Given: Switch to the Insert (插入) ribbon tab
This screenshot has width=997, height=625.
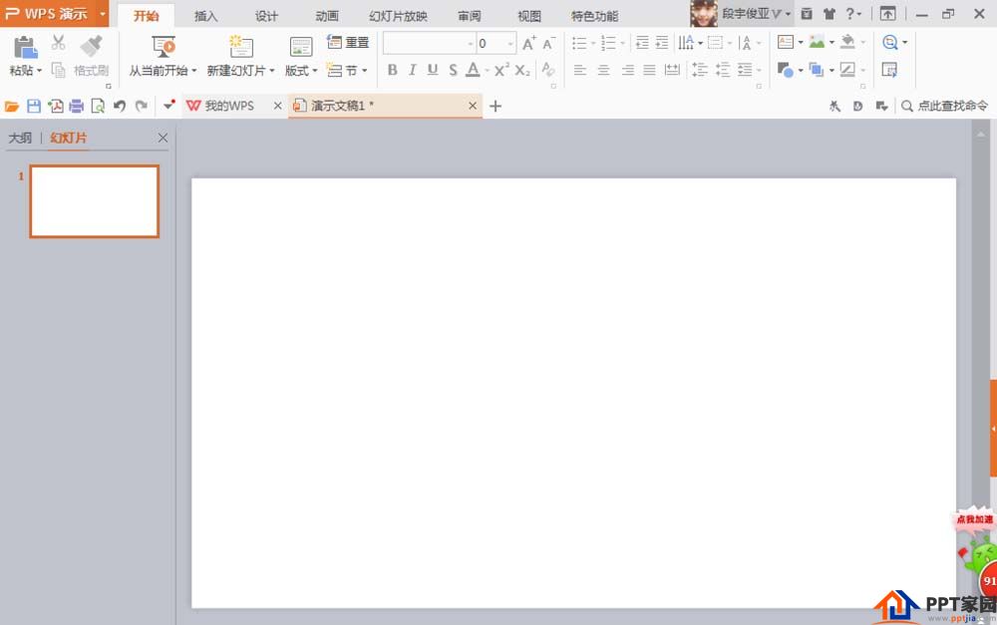Looking at the screenshot, I should point(206,16).
